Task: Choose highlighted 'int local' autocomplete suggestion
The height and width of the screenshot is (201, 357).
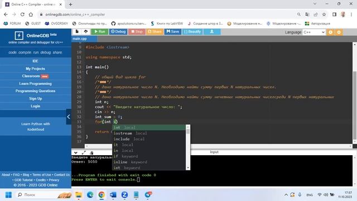Action: (149, 127)
